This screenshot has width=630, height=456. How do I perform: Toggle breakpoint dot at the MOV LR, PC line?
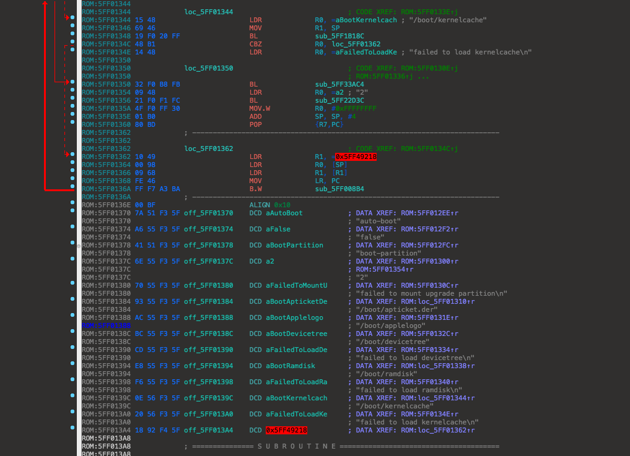point(72,181)
